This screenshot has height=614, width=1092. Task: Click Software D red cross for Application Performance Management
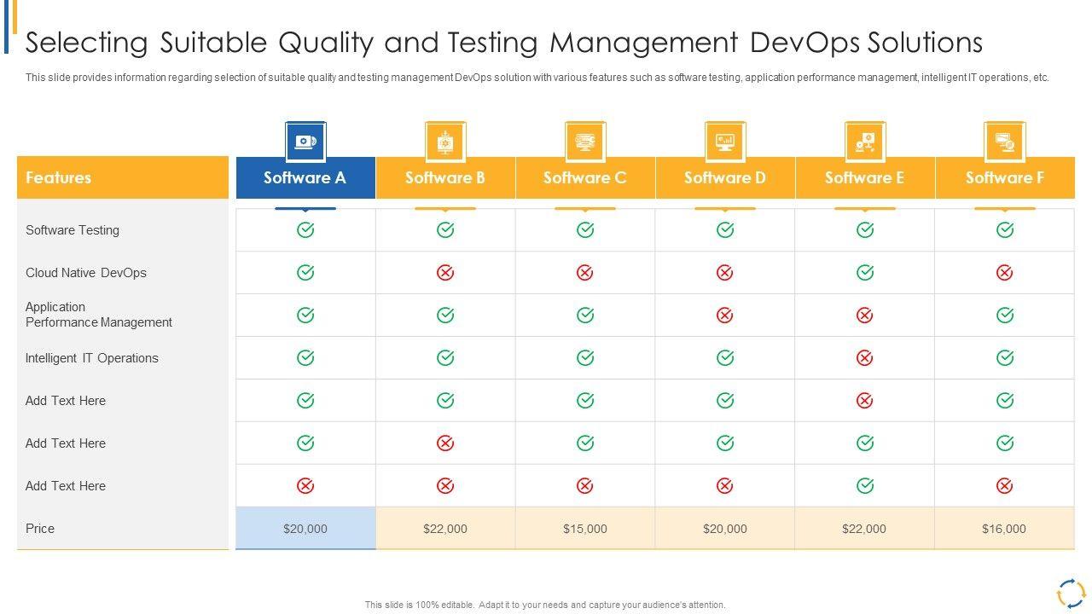click(x=725, y=316)
